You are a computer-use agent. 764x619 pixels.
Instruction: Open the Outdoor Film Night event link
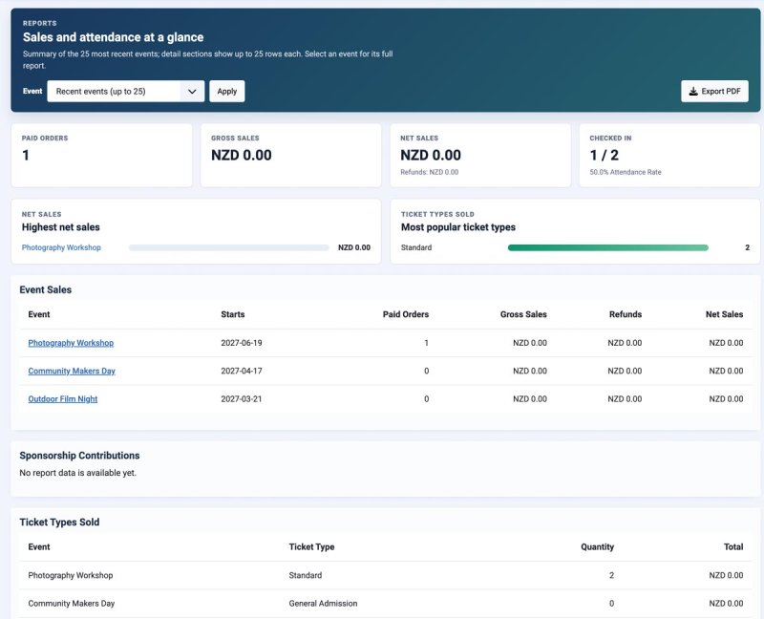click(x=63, y=398)
